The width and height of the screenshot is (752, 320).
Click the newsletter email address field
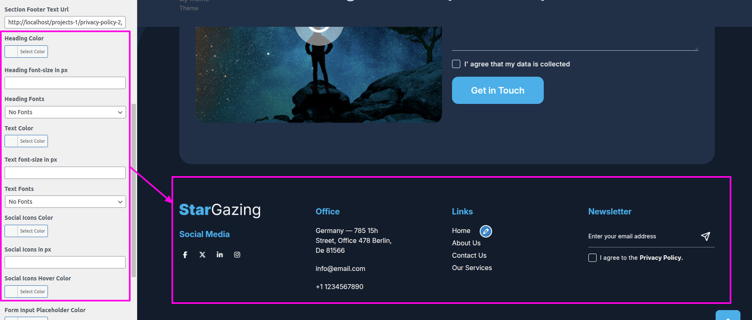(643, 236)
